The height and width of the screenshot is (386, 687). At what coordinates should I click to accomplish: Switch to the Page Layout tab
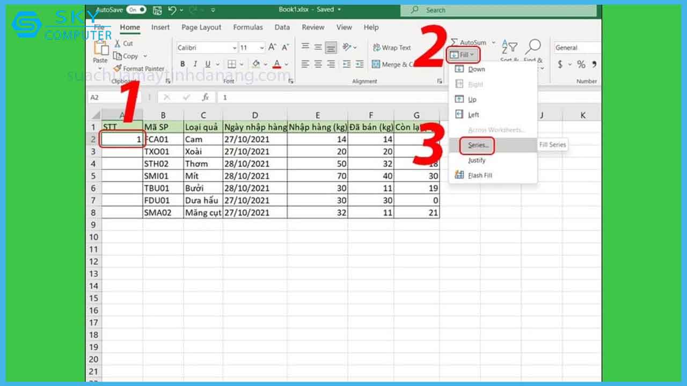click(x=201, y=27)
